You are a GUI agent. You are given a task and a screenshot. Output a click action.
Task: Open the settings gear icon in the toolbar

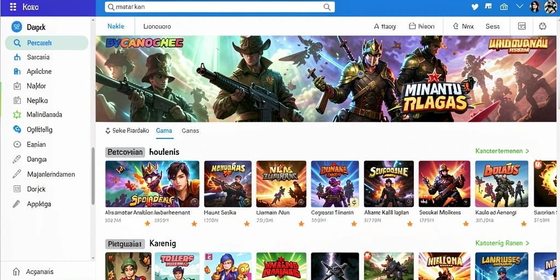[542, 26]
